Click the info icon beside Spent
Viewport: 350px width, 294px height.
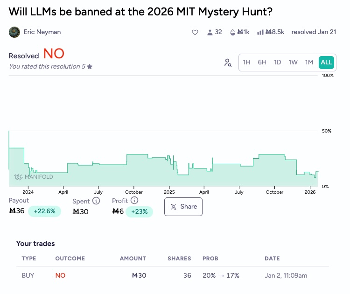[96, 201]
